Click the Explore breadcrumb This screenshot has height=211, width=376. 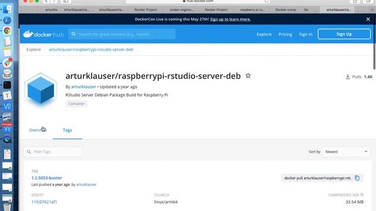coord(33,49)
